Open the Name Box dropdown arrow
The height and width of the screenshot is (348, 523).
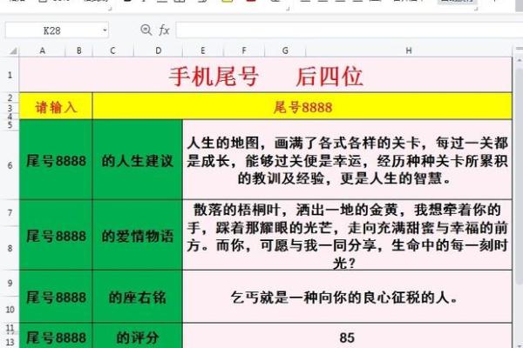pos(105,30)
